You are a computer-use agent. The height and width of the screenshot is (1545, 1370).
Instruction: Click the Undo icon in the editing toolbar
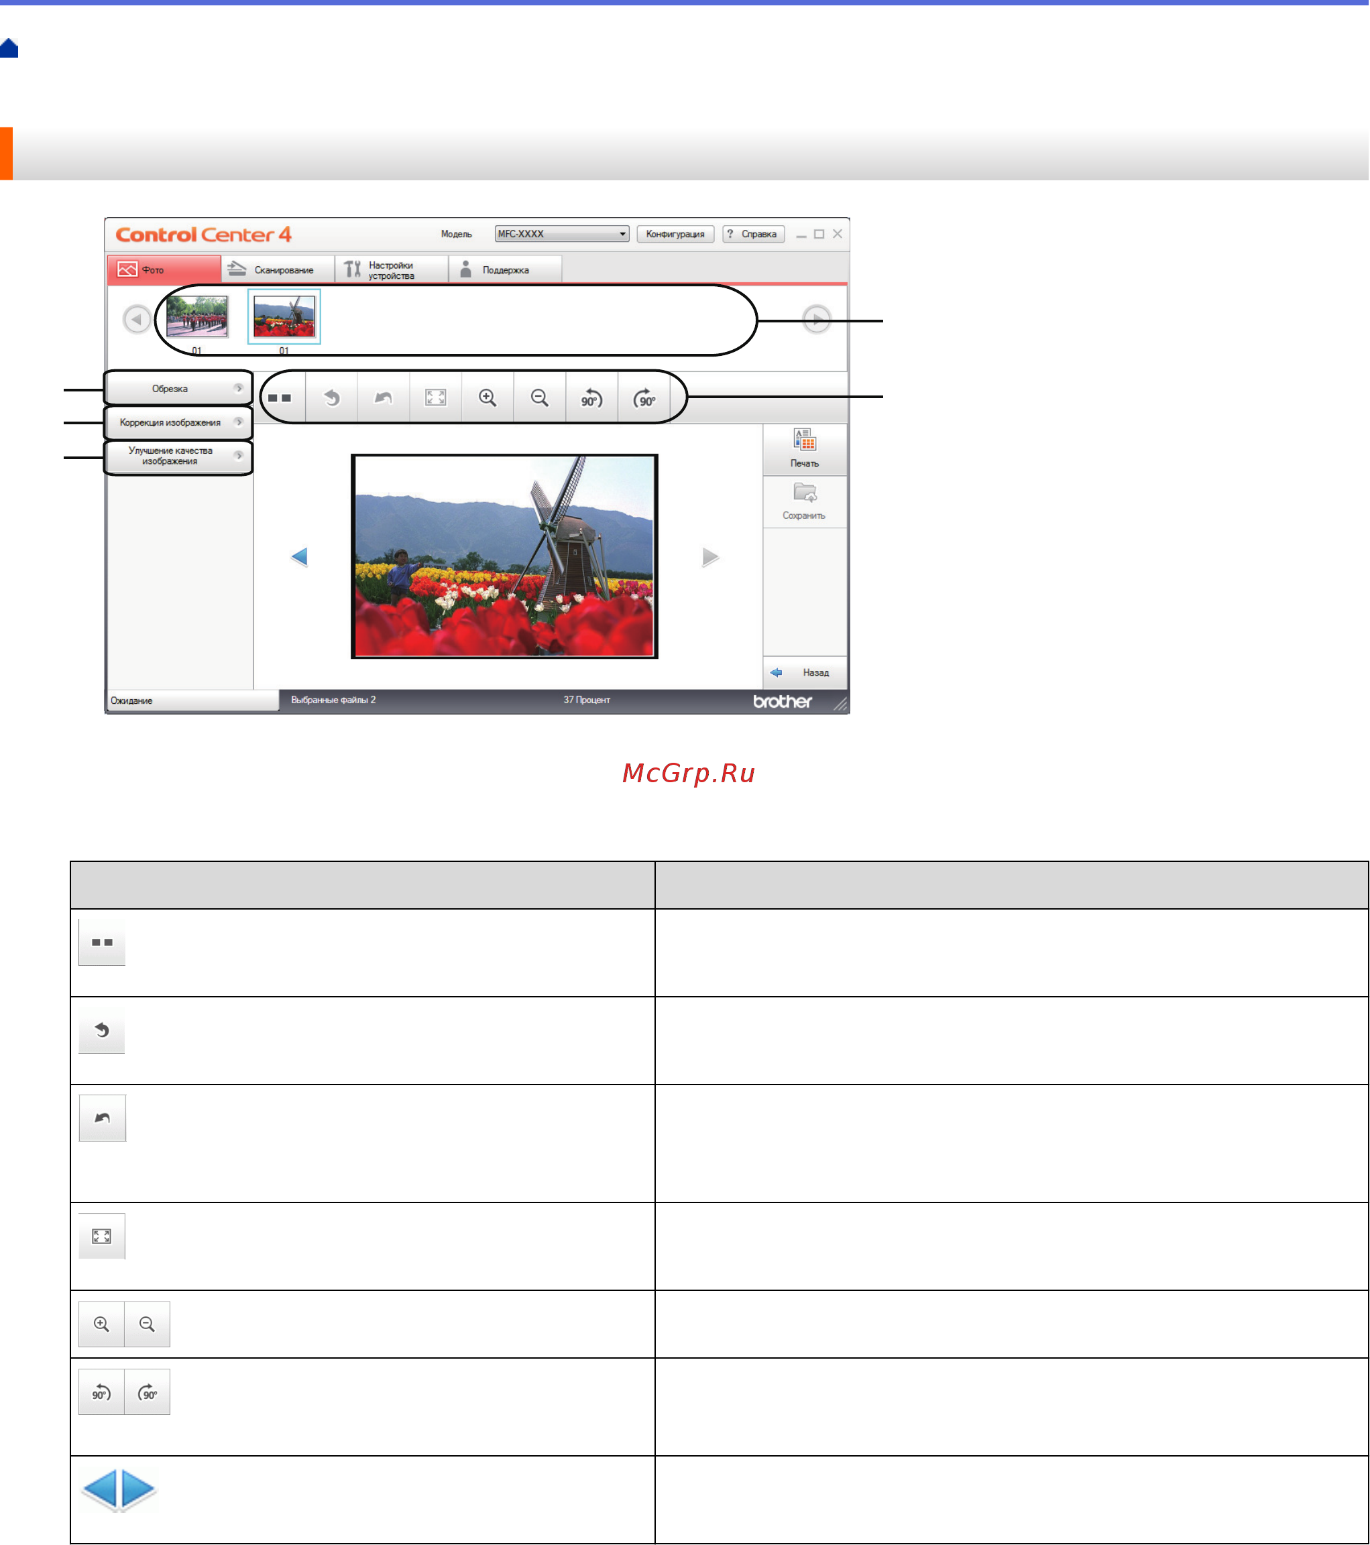[331, 398]
